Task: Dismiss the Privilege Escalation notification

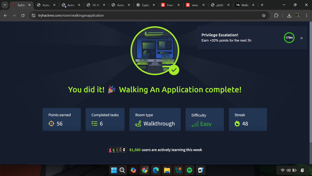Action: (x=302, y=38)
